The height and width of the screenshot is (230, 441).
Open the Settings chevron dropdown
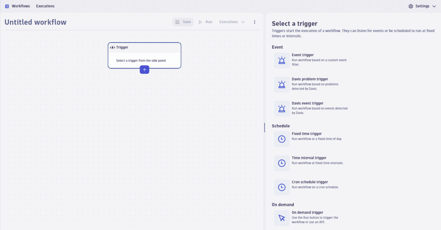[435, 6]
